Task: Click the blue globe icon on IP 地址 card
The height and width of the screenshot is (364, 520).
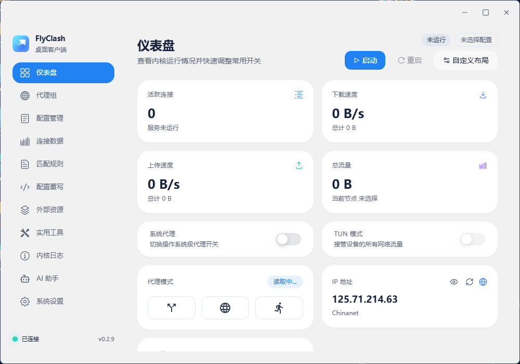Action: click(x=483, y=282)
